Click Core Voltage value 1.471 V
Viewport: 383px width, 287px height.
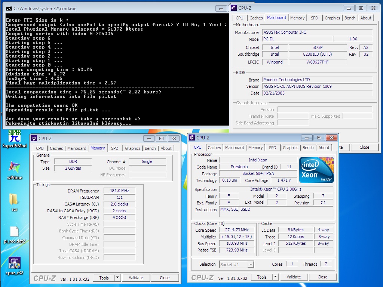pos(284,180)
